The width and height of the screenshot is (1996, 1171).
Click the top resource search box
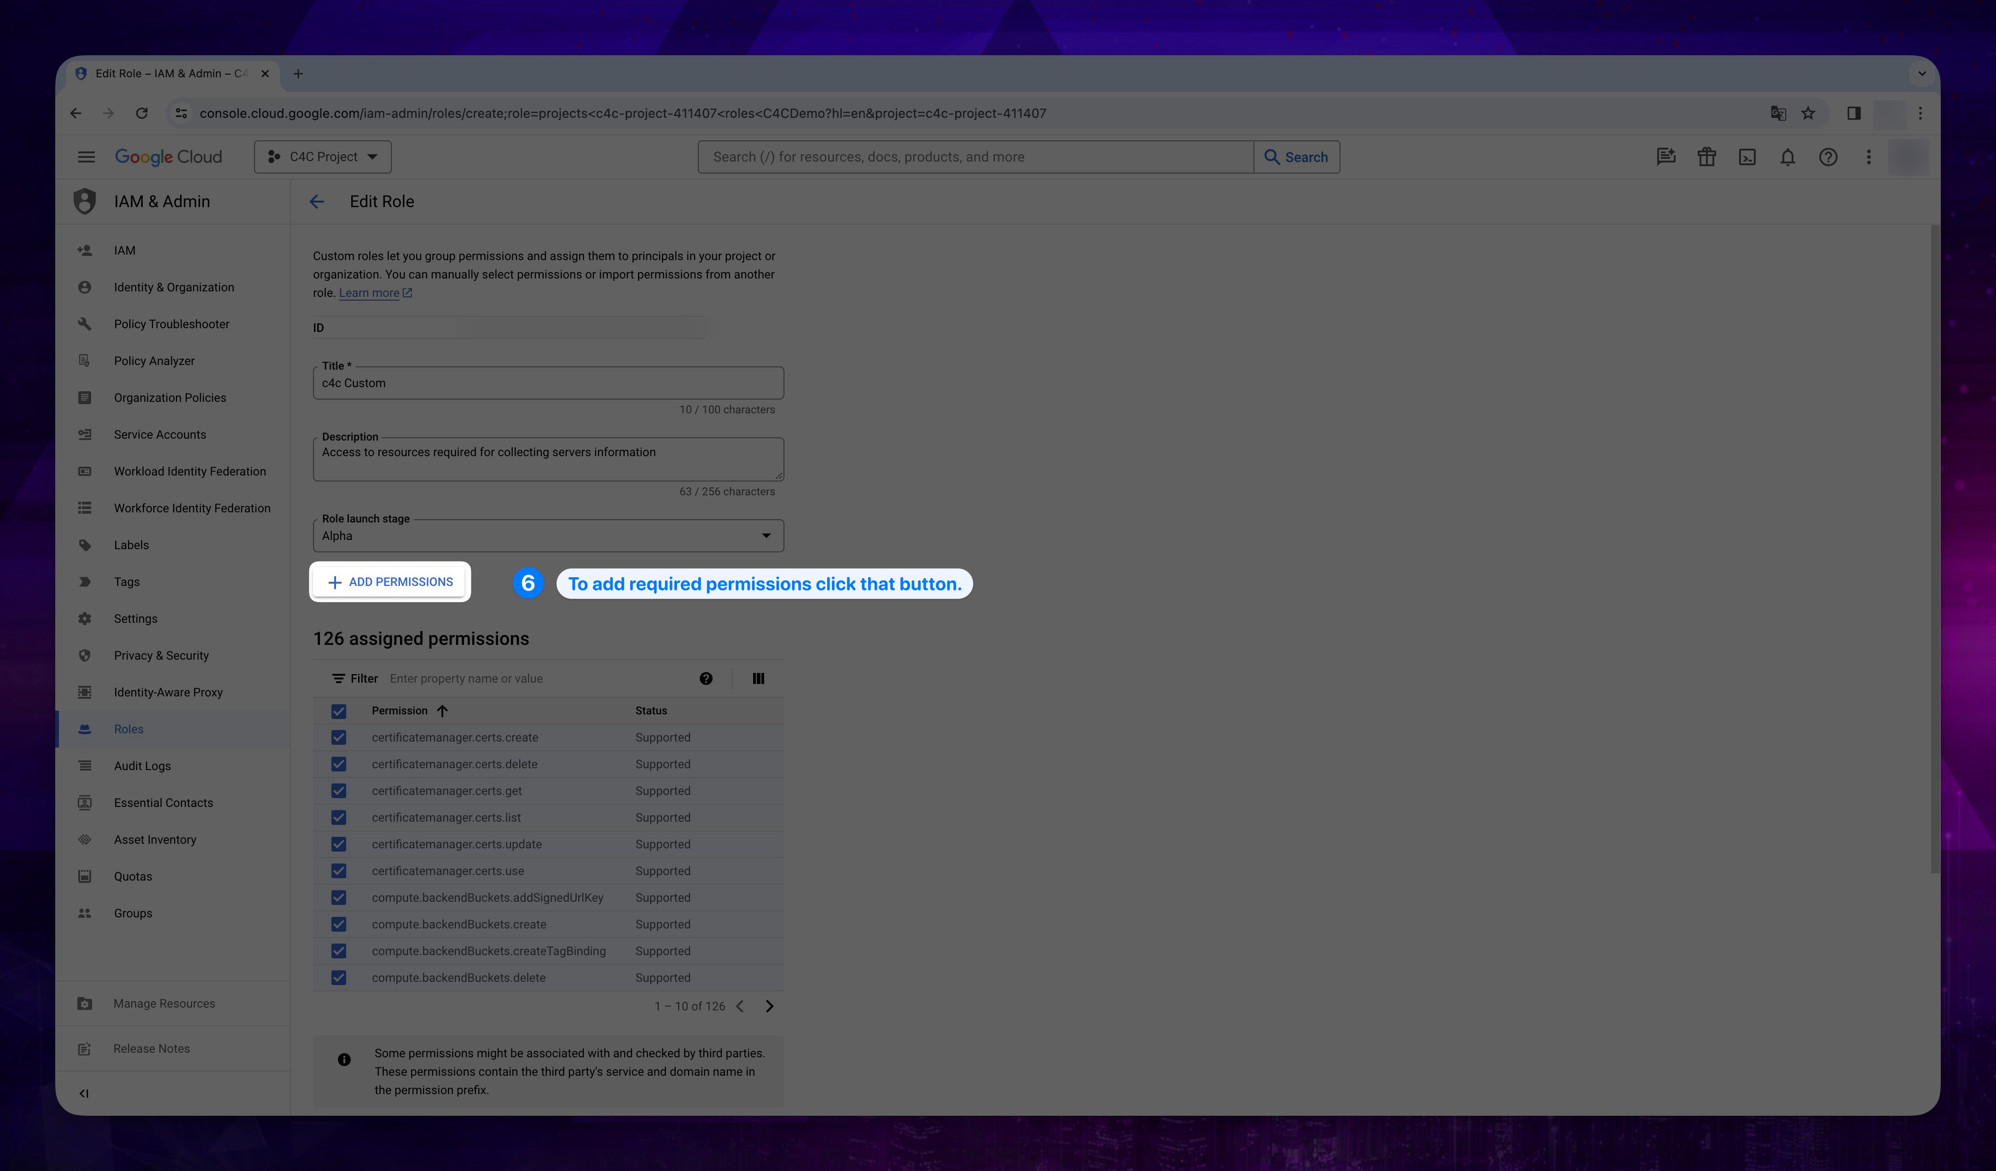coord(976,157)
